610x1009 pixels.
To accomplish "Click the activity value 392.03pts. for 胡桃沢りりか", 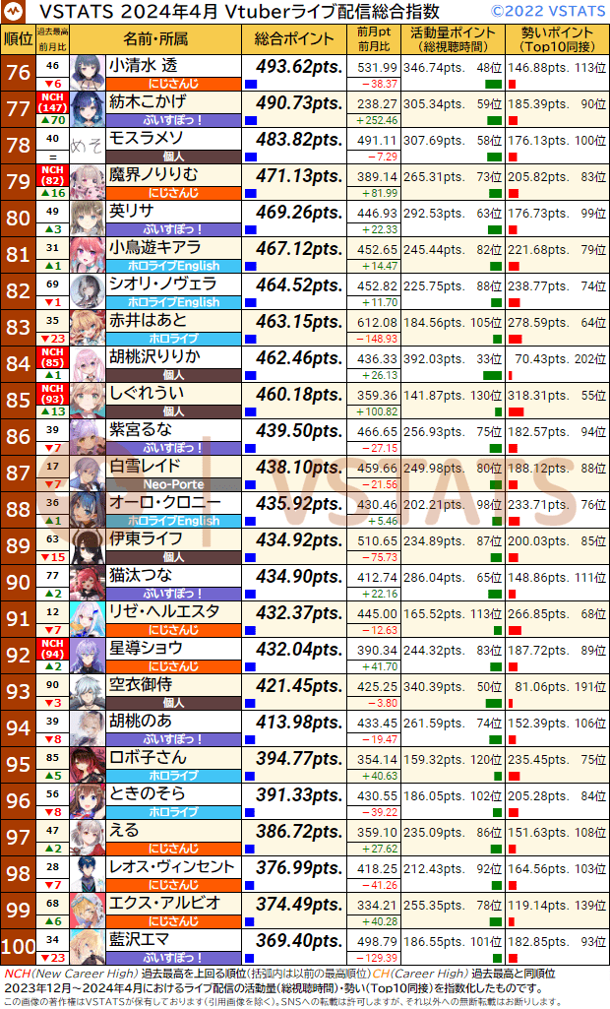I will click(x=434, y=359).
